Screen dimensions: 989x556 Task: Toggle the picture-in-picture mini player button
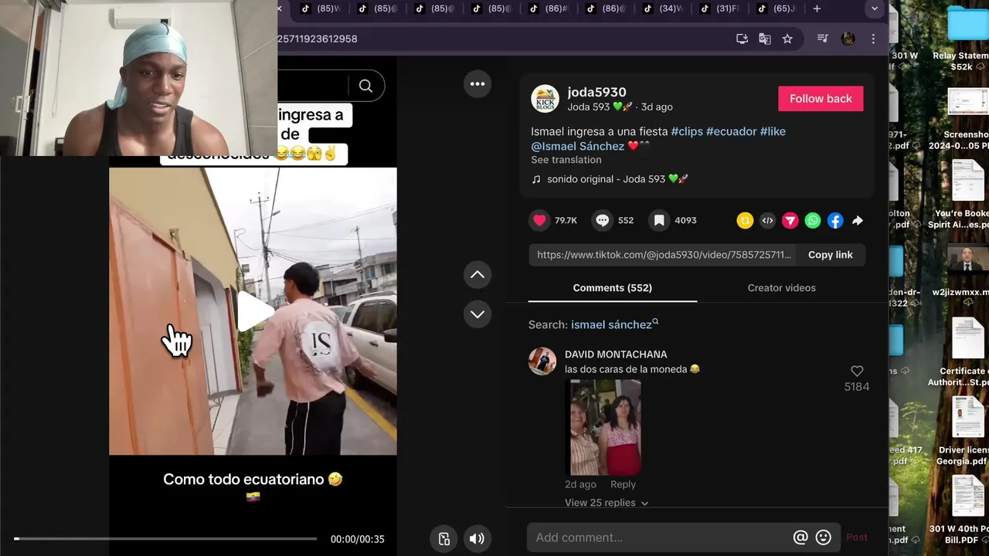point(444,539)
